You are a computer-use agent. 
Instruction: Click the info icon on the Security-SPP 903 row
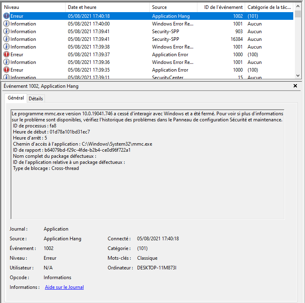[6, 31]
